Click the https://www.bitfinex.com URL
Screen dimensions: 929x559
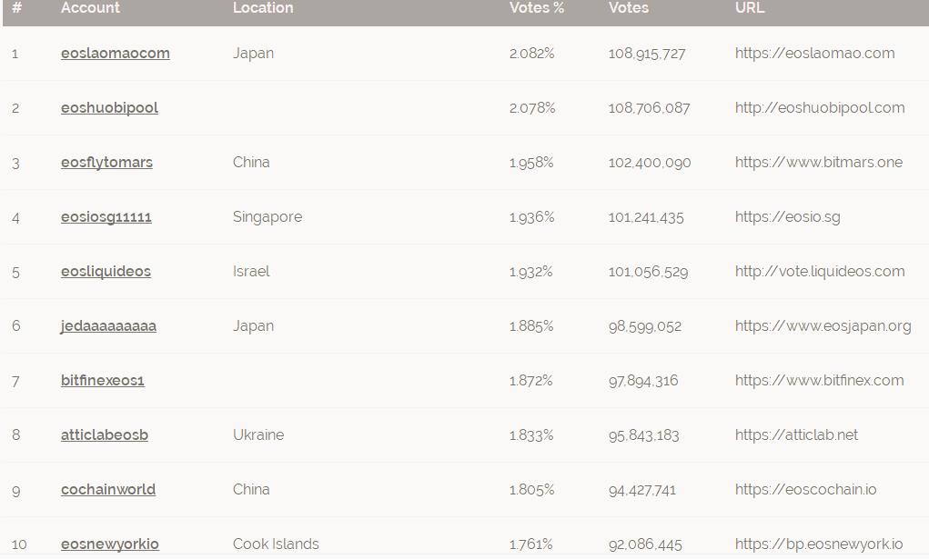pos(820,380)
